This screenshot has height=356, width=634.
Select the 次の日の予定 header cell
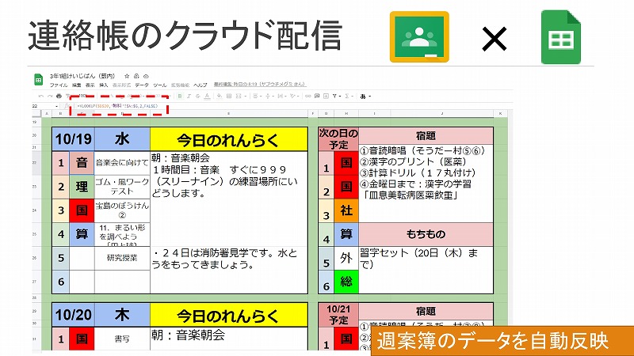click(338, 139)
